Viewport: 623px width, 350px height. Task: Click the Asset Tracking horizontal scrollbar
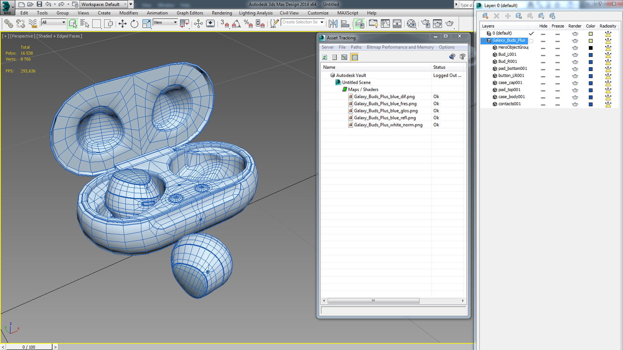(373, 301)
